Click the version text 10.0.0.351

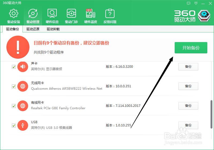(x=123, y=86)
